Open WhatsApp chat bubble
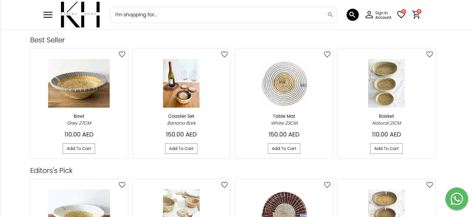The width and height of the screenshot is (473, 217). pyautogui.click(x=457, y=199)
